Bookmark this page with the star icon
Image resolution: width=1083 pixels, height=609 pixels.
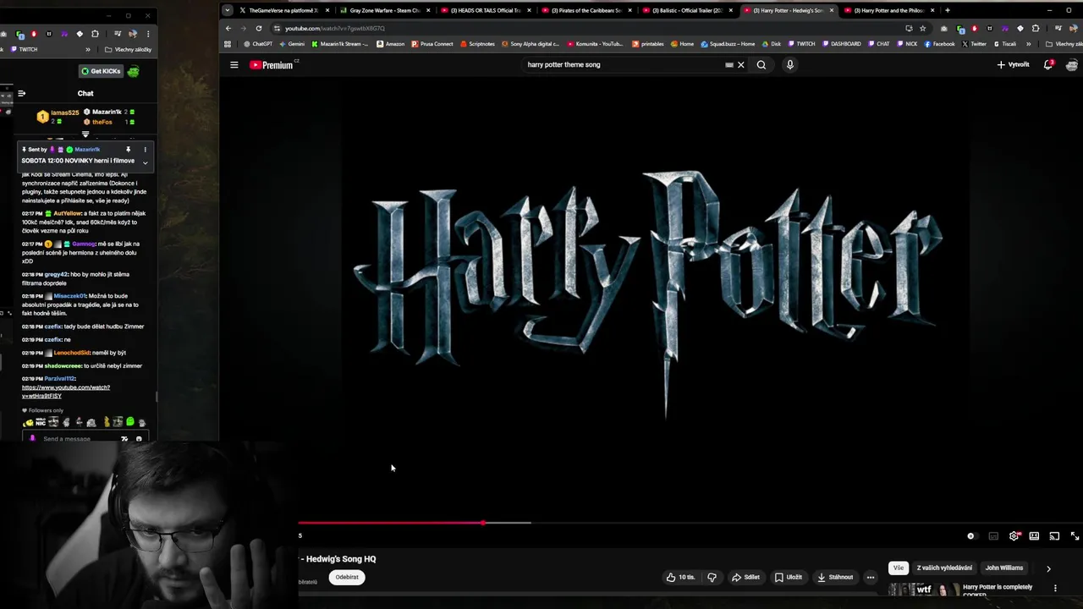tap(922, 28)
